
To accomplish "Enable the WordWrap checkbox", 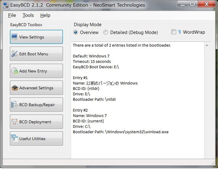I will pyautogui.click(x=174, y=32).
